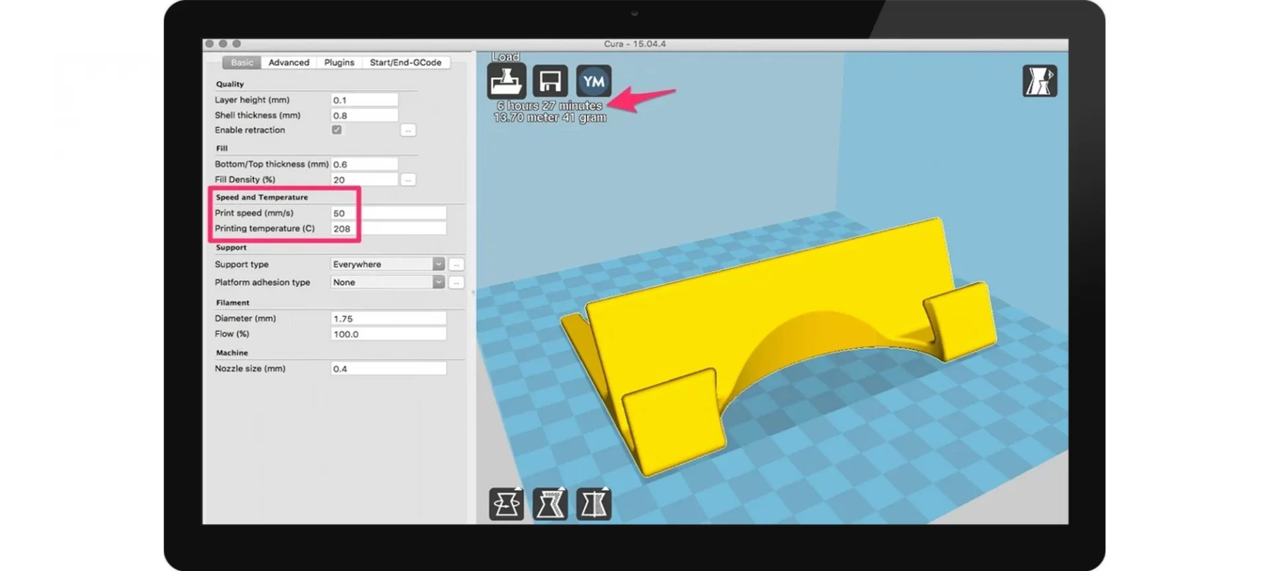Screen dimensions: 1270x571
Task: Select the Rotate tool icon
Action: [x=507, y=504]
